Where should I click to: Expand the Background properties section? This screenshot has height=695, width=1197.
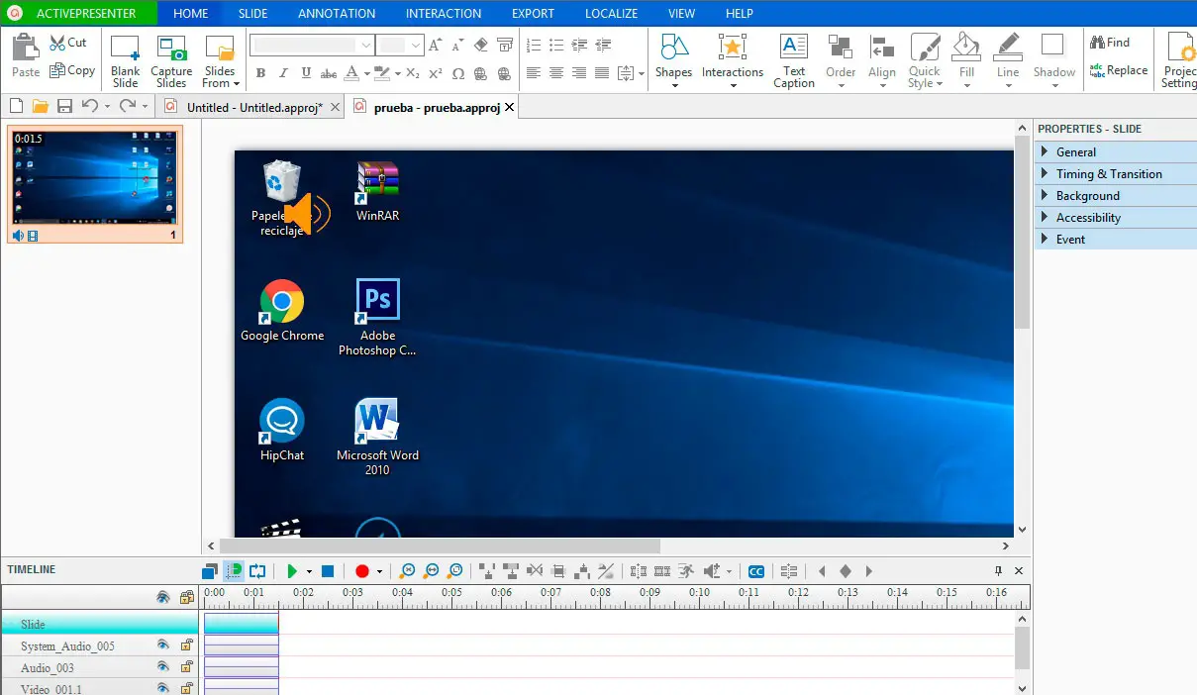point(1087,196)
